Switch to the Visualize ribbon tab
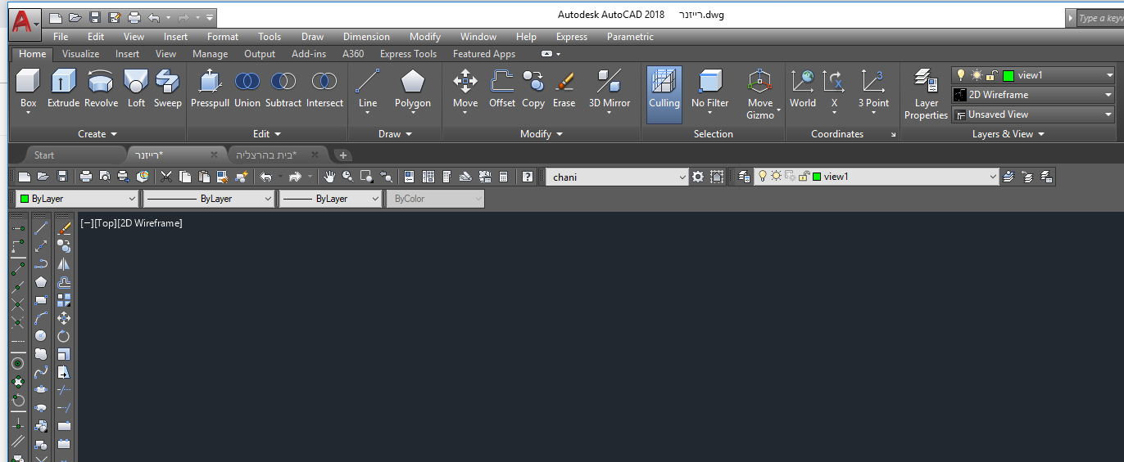1124x462 pixels. click(x=80, y=54)
